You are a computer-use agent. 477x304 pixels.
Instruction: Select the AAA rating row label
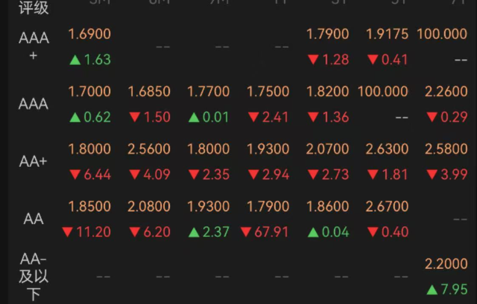coord(34,104)
